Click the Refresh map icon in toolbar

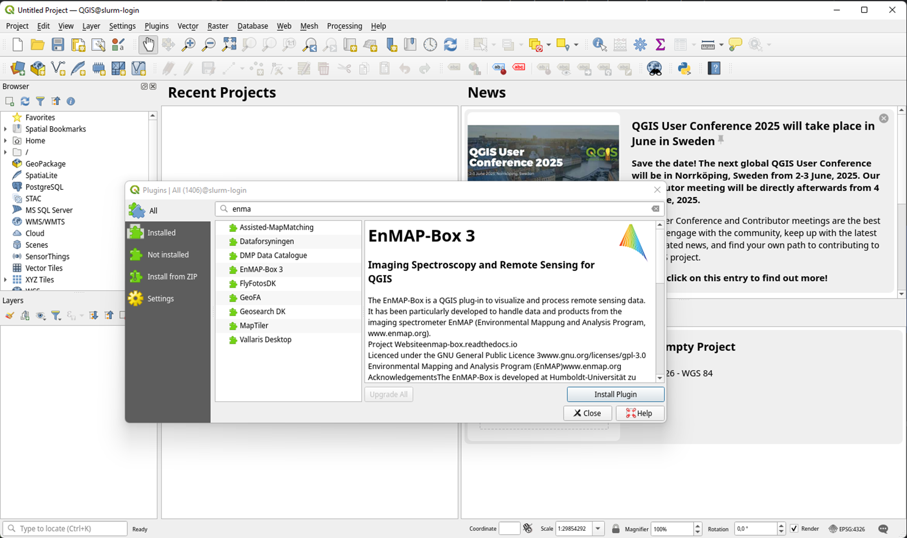450,44
